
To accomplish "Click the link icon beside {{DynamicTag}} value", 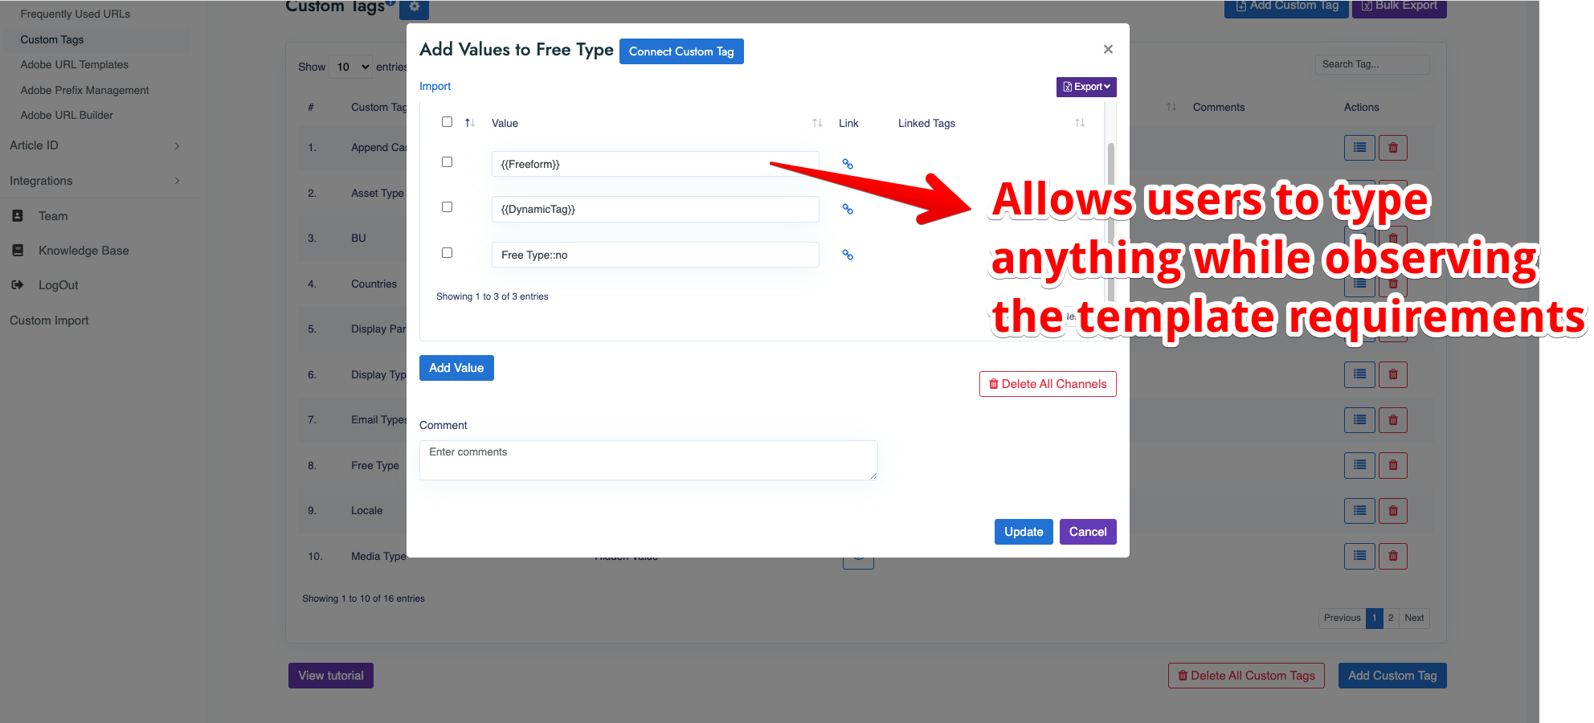I will pos(848,209).
